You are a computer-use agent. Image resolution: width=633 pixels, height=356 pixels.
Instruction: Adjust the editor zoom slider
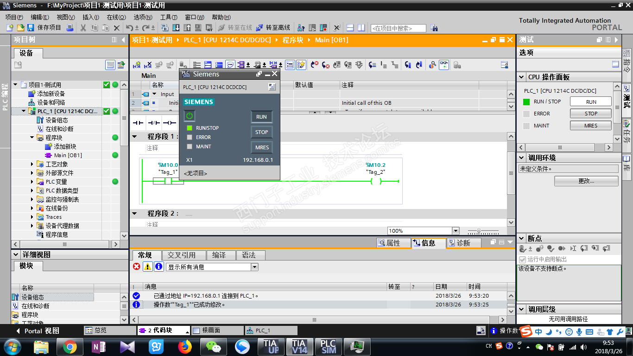click(x=479, y=231)
